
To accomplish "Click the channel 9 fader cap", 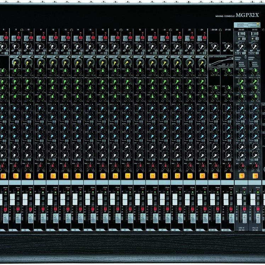I will [x=12, y=199].
